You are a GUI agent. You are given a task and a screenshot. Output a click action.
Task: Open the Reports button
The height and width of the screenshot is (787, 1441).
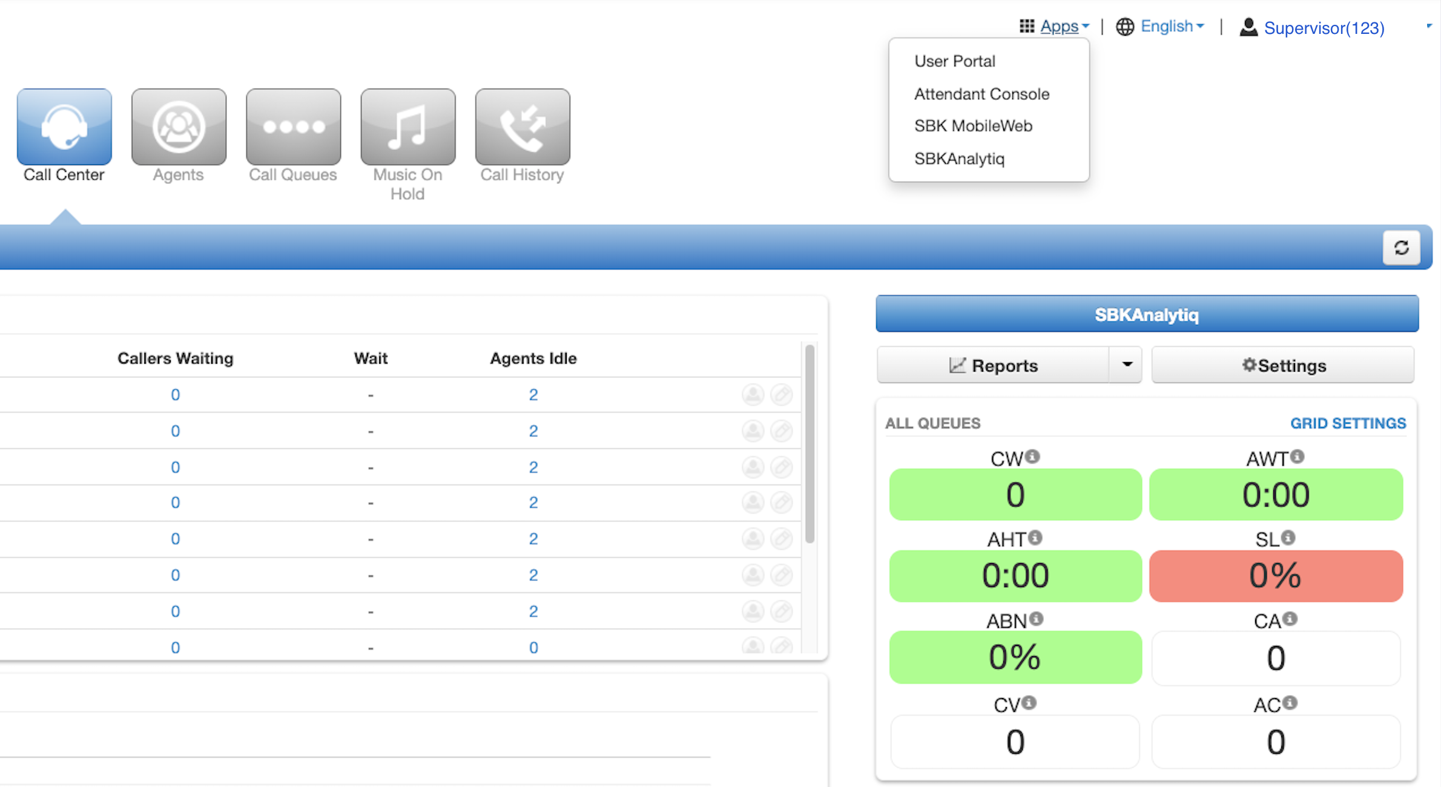click(993, 365)
